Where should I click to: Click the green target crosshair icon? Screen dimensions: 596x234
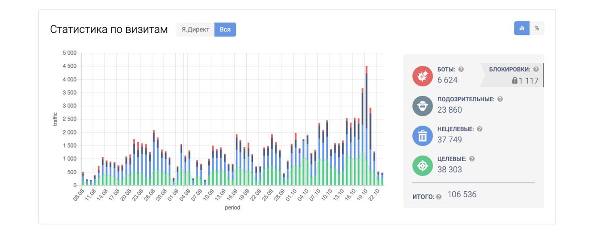click(x=423, y=166)
